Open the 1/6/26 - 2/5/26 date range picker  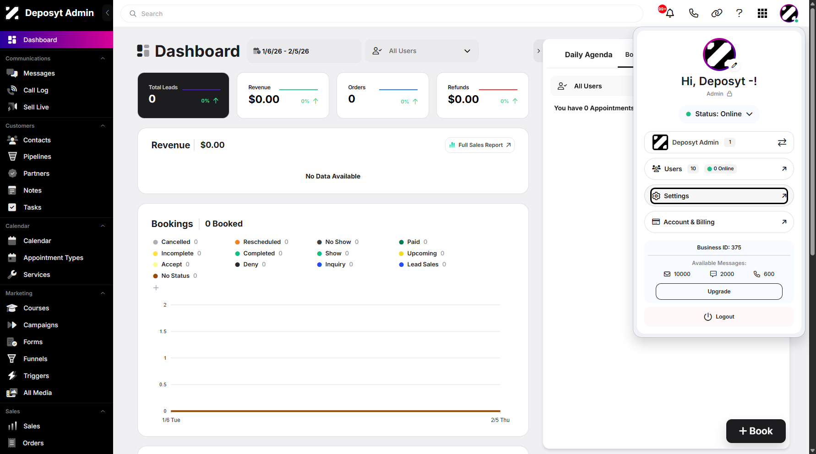coord(304,51)
